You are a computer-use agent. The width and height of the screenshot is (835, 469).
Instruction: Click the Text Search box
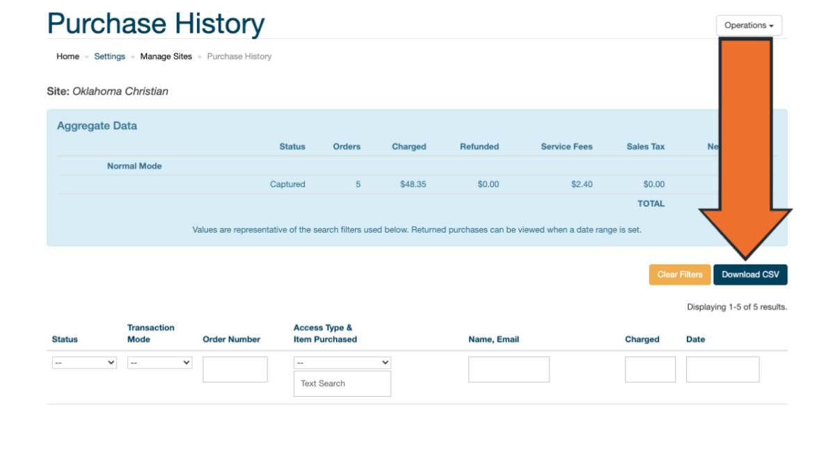pyautogui.click(x=342, y=383)
